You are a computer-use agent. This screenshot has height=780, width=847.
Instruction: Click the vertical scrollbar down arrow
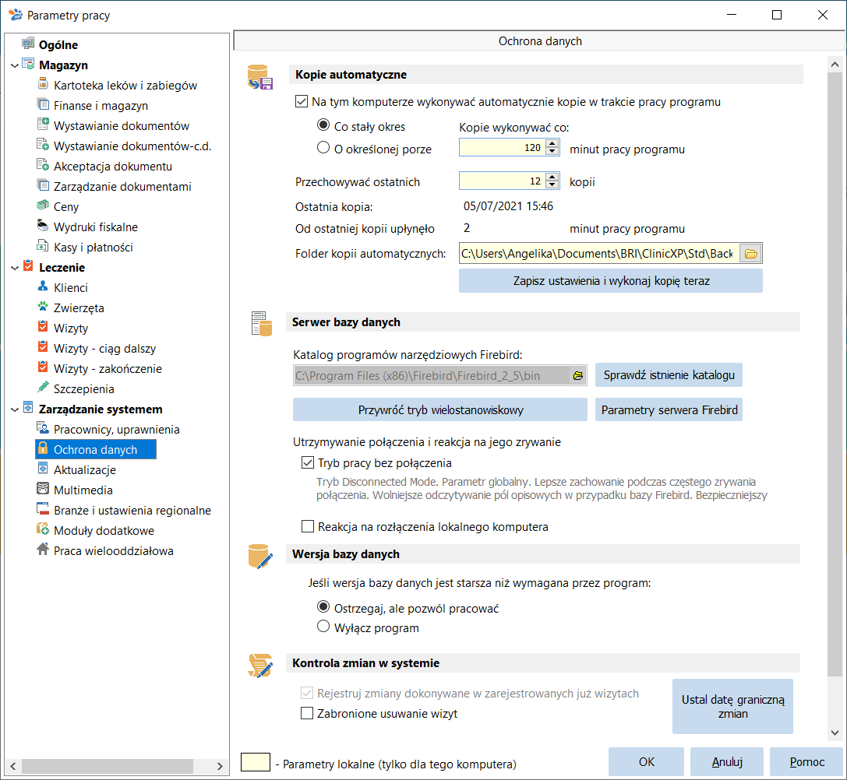coord(835,733)
